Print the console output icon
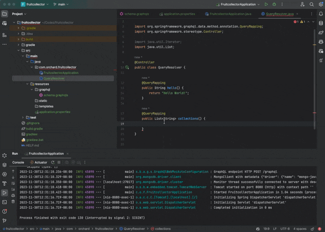This screenshot has height=232, width=325. click(x=13, y=195)
